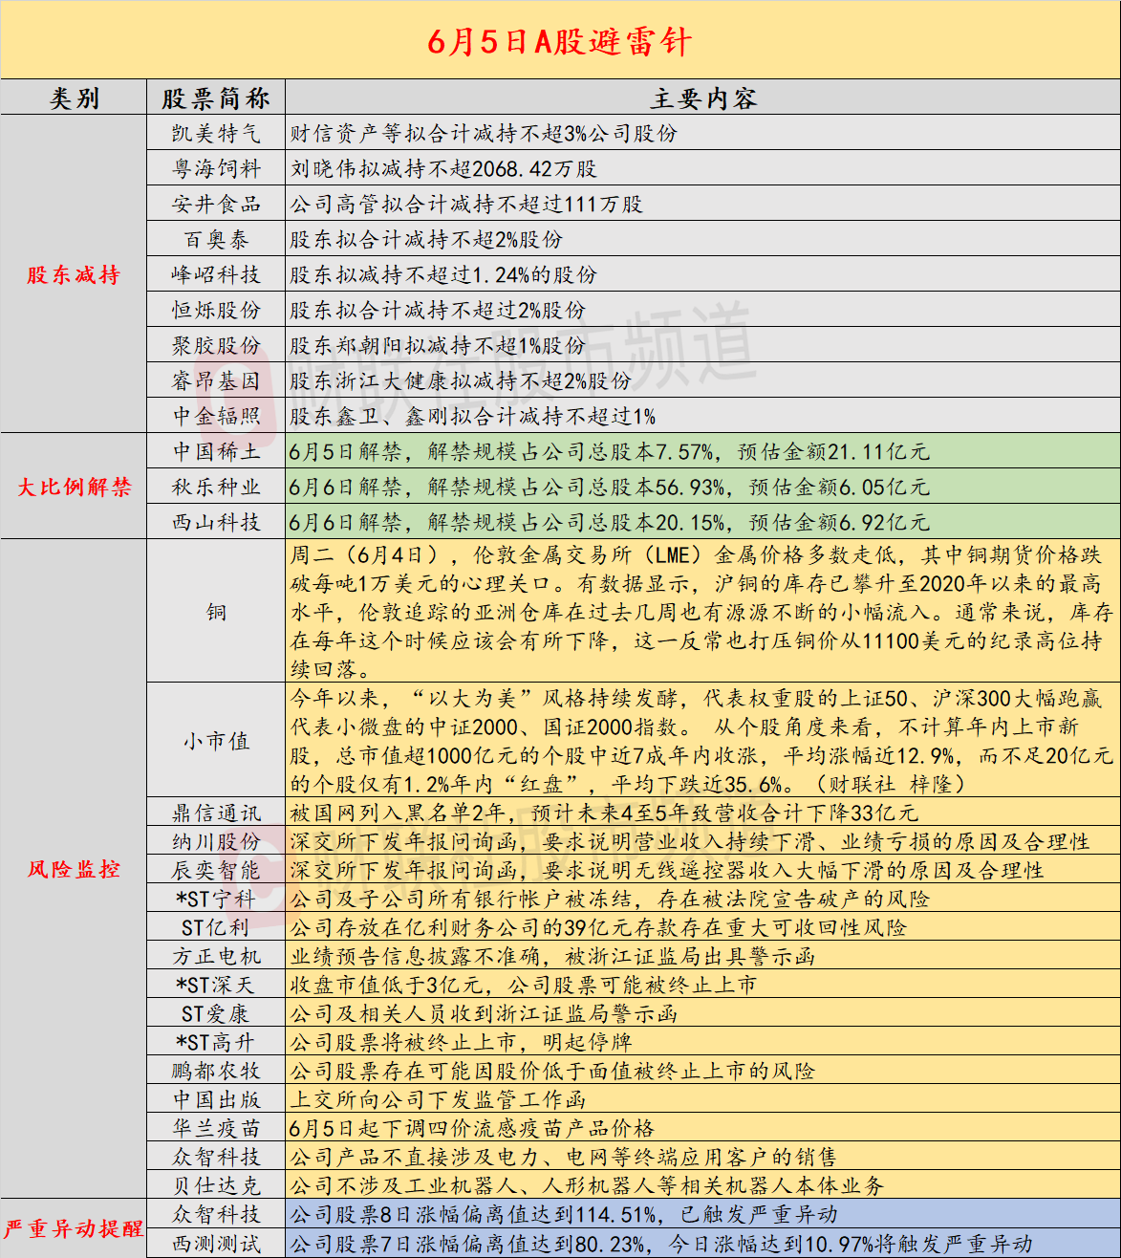Click 股东郑朝阳拟减持不超1%股份
The image size is (1121, 1258).
[439, 346]
